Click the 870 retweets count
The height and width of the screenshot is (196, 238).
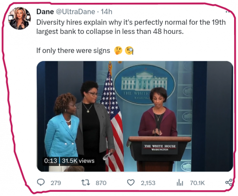tap(101, 183)
